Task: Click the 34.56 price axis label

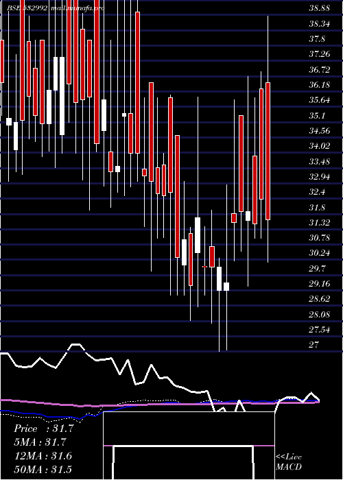Action: (320, 131)
